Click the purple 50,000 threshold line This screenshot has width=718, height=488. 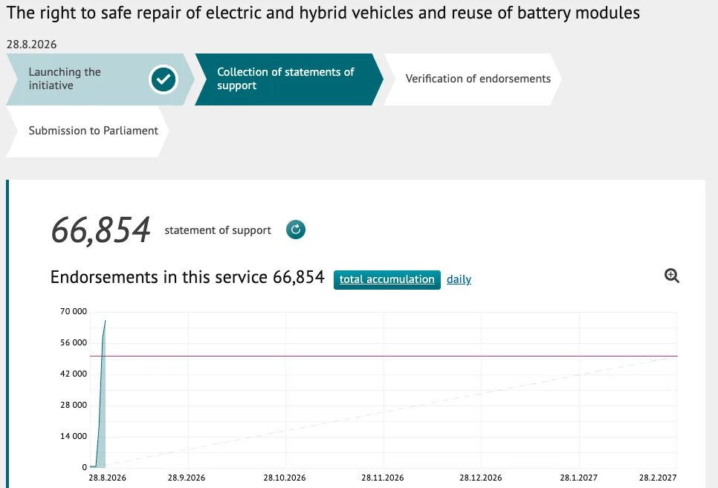pyautogui.click(x=384, y=356)
